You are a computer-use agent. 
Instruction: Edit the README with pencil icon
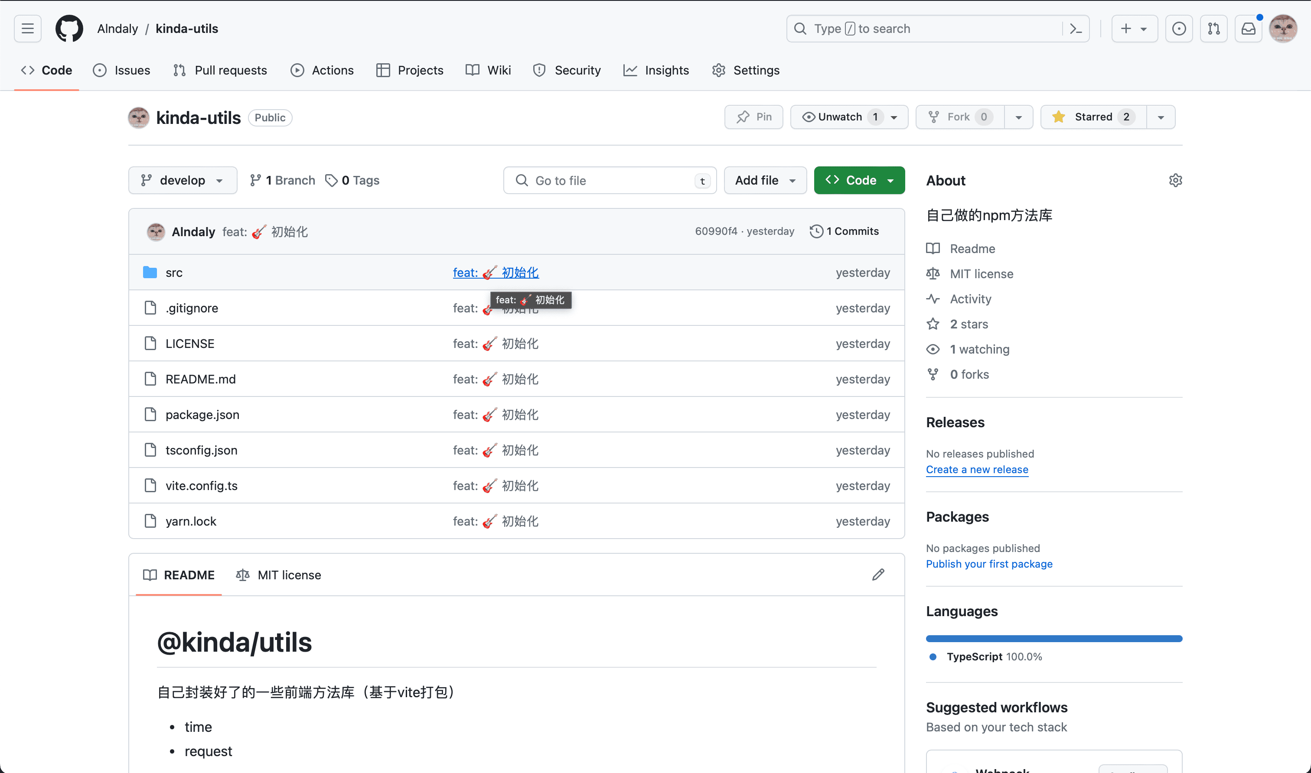(878, 575)
